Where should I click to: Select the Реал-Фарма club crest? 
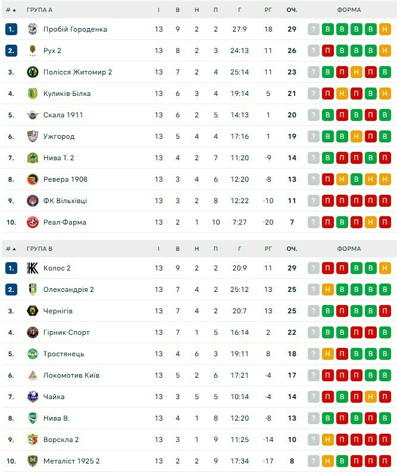[x=33, y=222]
